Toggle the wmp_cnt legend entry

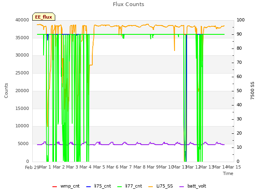pyautogui.click(x=66, y=186)
